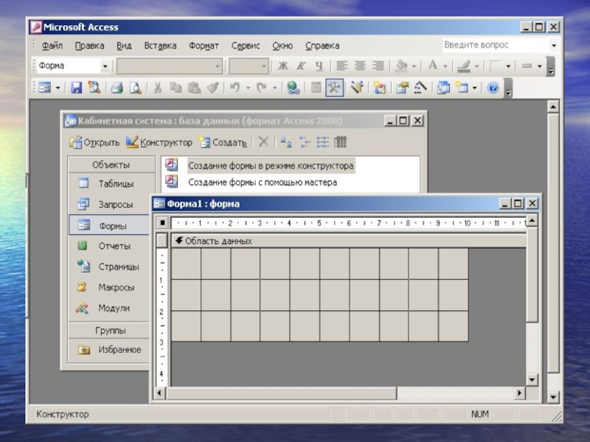Open the Форма object dropdown
590x442 pixels.
pyautogui.click(x=105, y=66)
